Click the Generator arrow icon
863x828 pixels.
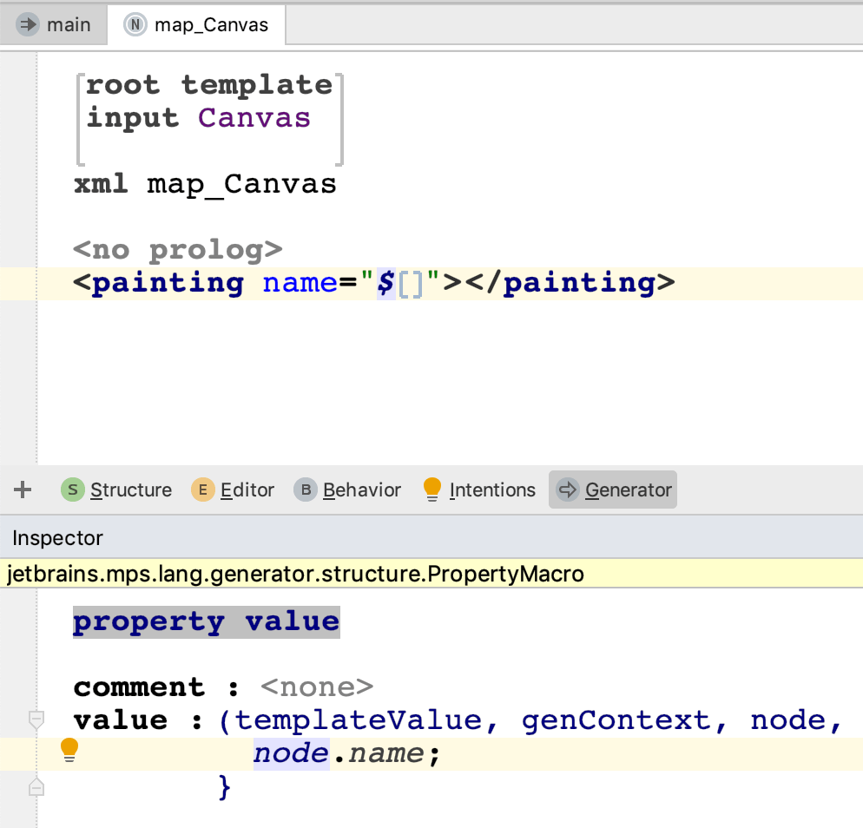coord(568,490)
